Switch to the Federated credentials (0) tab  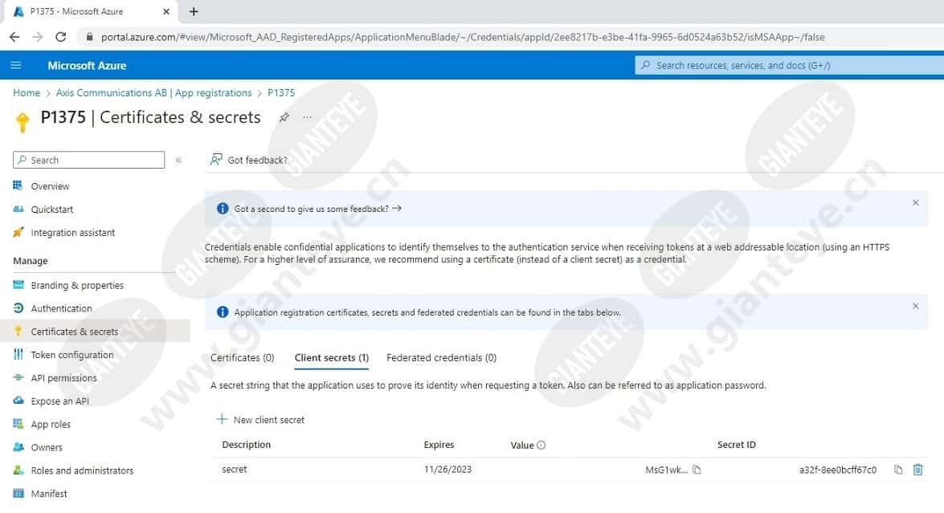(x=441, y=358)
